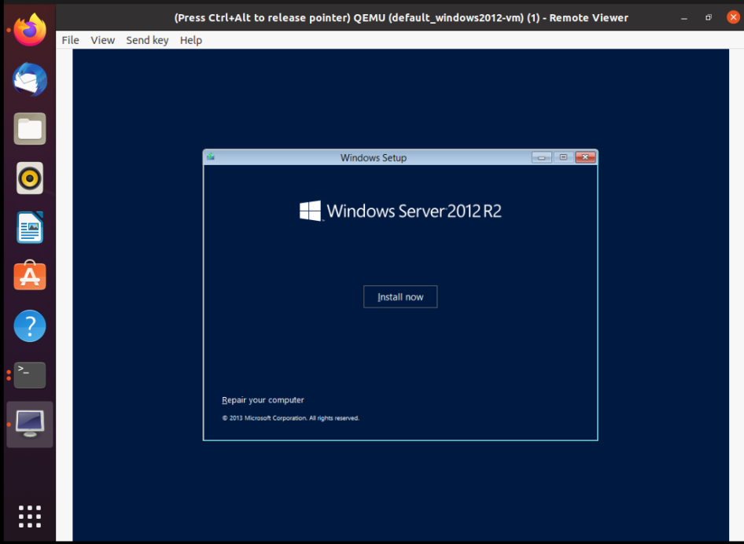Restore the Remote Viewer window size
The height and width of the screenshot is (544, 744).
coord(709,17)
